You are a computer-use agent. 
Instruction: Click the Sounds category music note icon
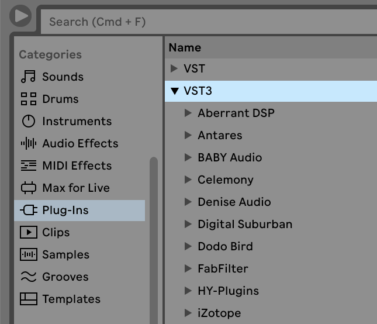tap(28, 77)
